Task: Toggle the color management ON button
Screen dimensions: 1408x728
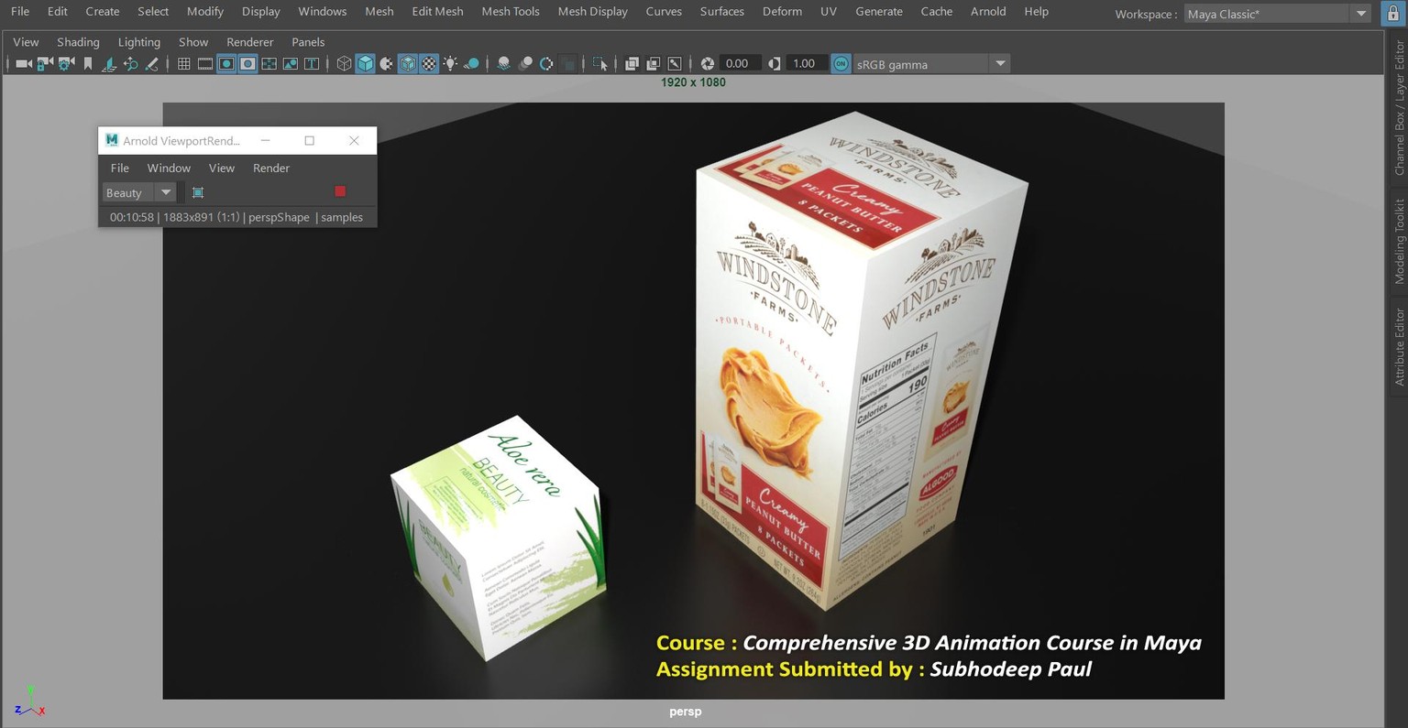Action: coord(841,63)
